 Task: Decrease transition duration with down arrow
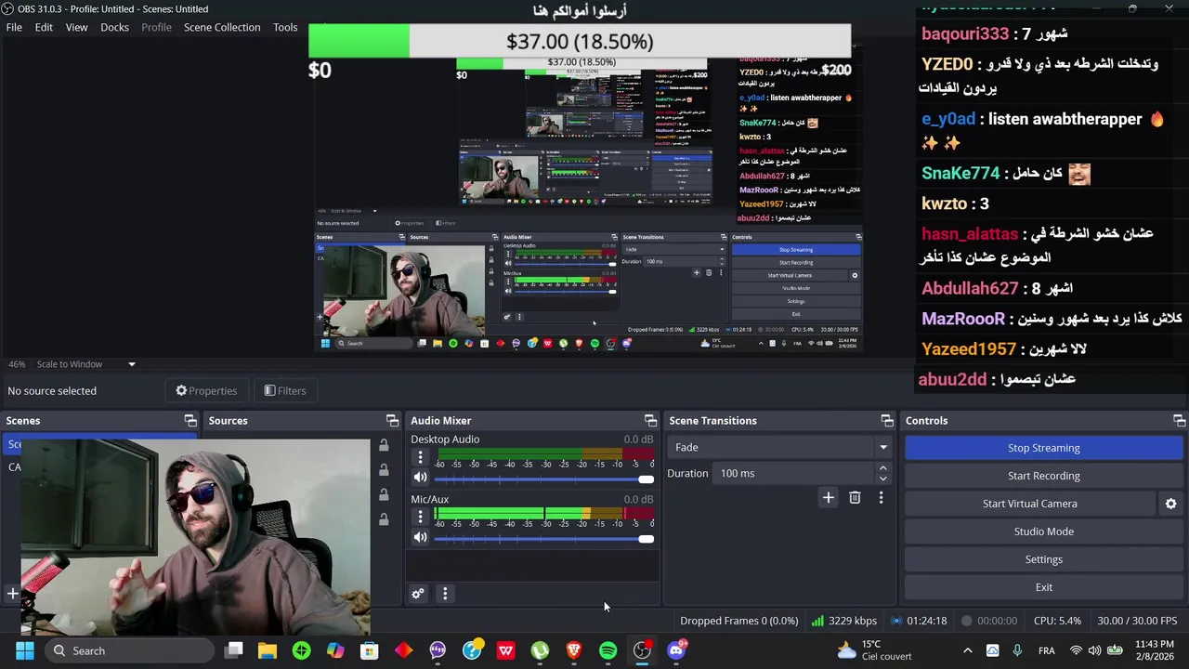882,479
